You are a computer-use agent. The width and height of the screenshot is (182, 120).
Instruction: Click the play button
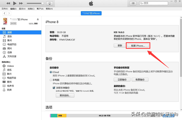click(x=15, y=3)
